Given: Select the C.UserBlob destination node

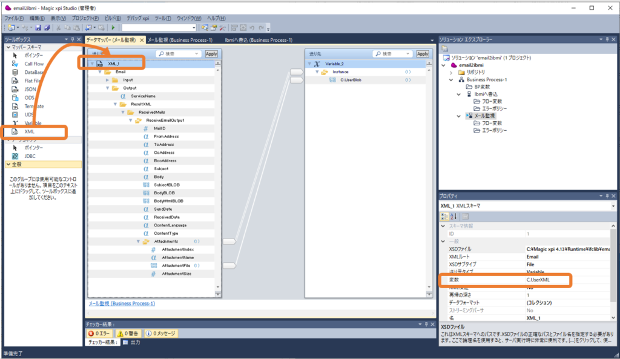Looking at the screenshot, I should coord(351,80).
